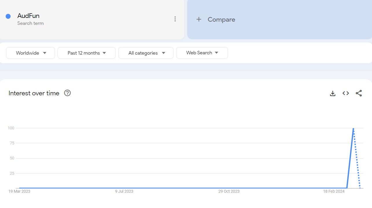
Task: Click the chart peak at value 100
Action: point(353,128)
